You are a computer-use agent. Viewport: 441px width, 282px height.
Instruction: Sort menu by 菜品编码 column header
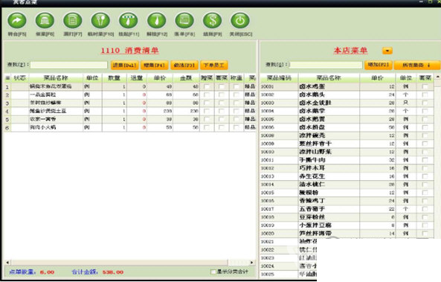pos(279,78)
